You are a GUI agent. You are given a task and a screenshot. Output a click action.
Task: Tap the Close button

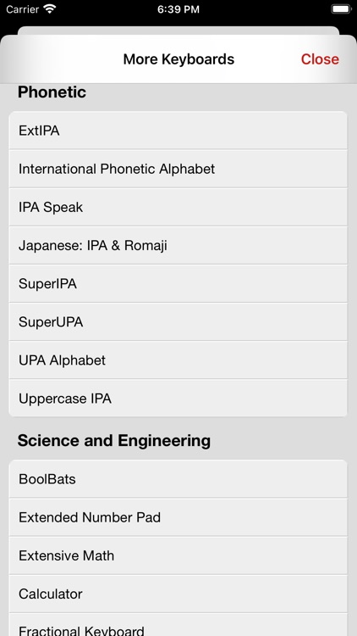click(x=320, y=59)
